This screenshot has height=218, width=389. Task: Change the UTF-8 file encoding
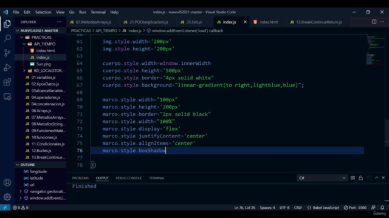point(284,208)
